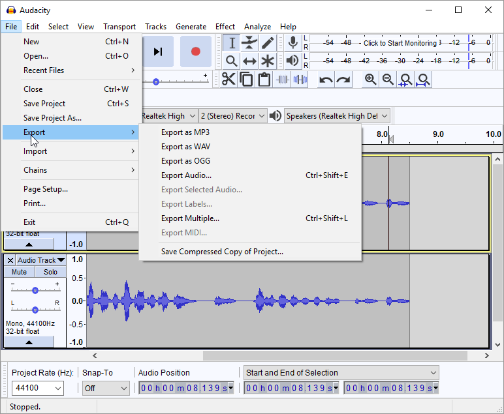504x414 pixels.
Task: Open the Snap-To dropdown
Action: click(x=105, y=388)
